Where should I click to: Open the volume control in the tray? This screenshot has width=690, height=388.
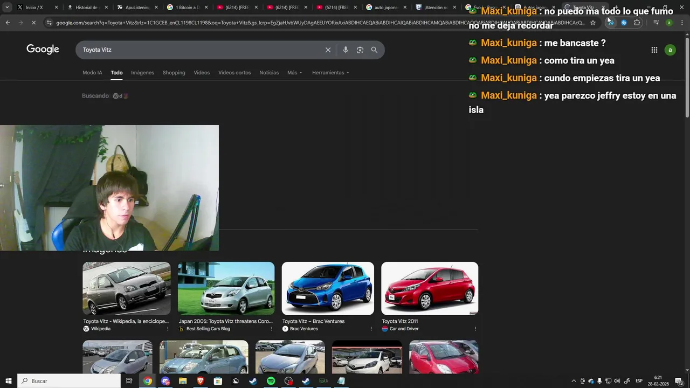(x=617, y=381)
